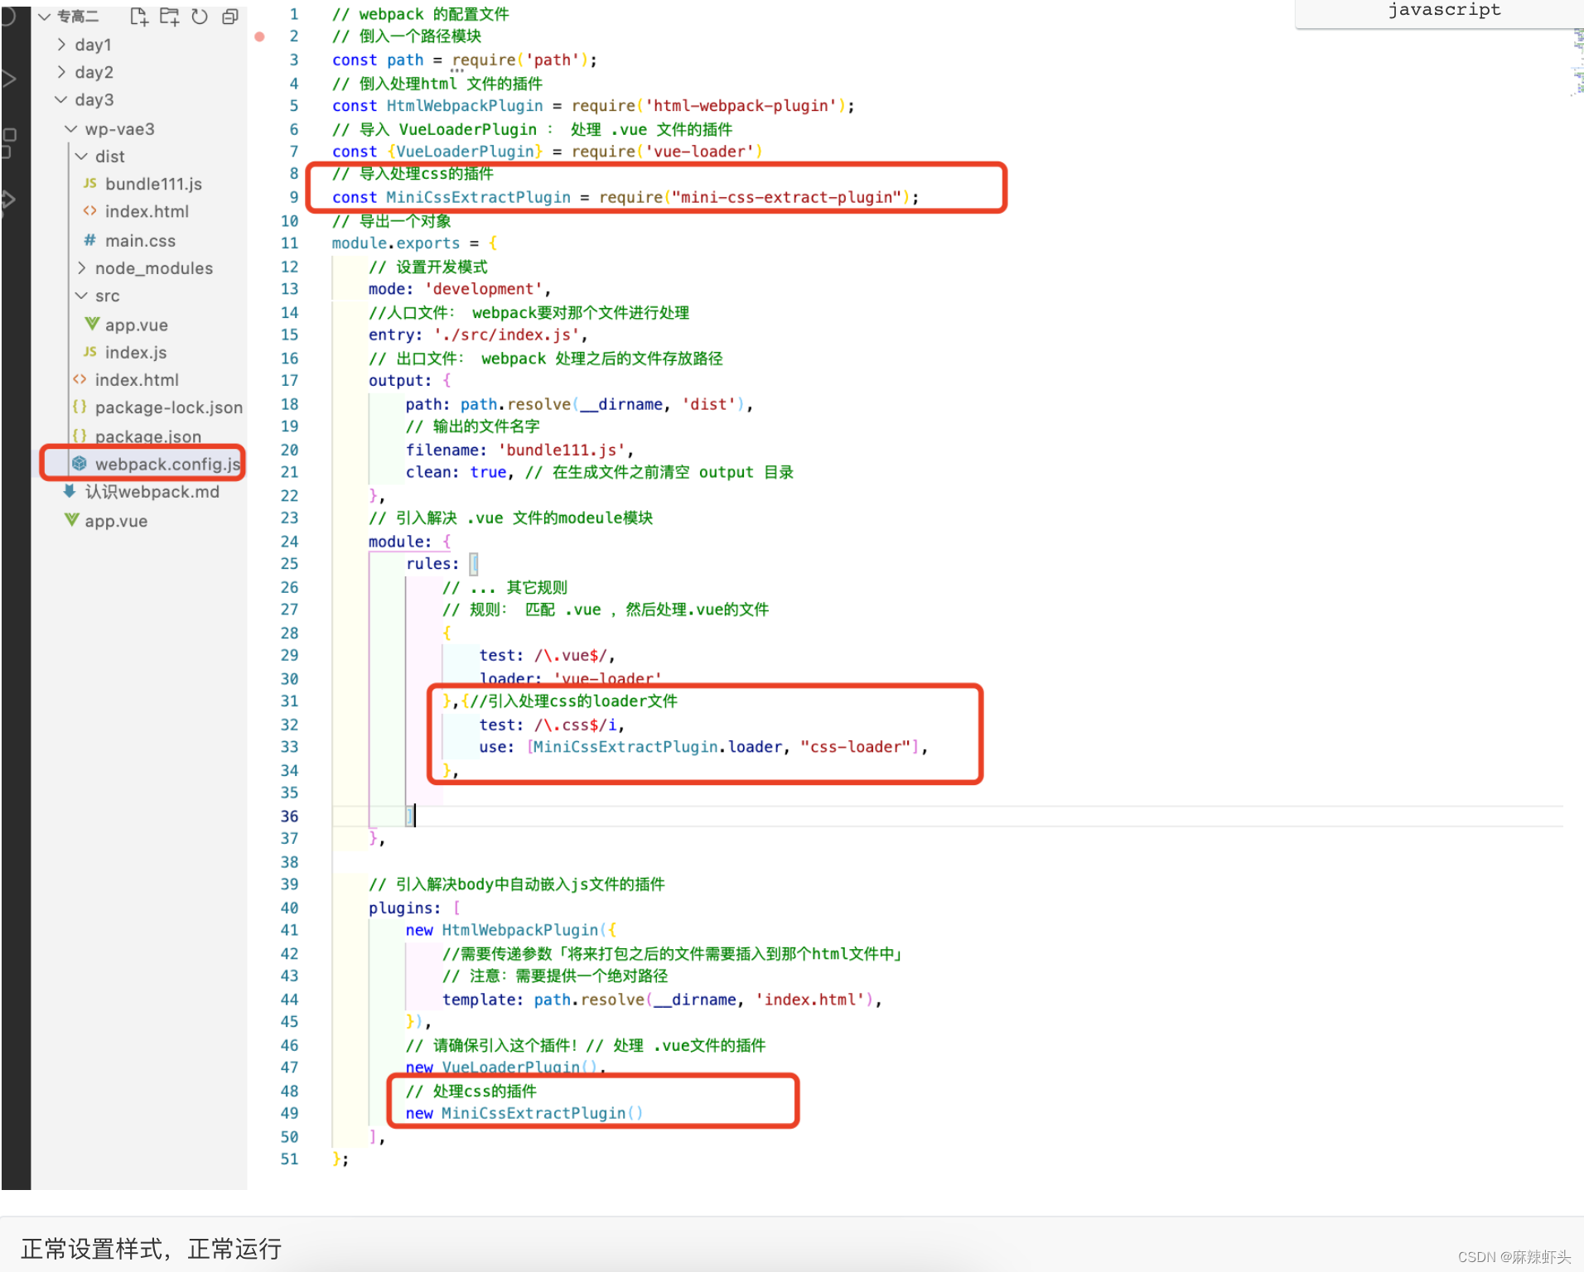Toggle the breakpoint dot at line 2

259,36
